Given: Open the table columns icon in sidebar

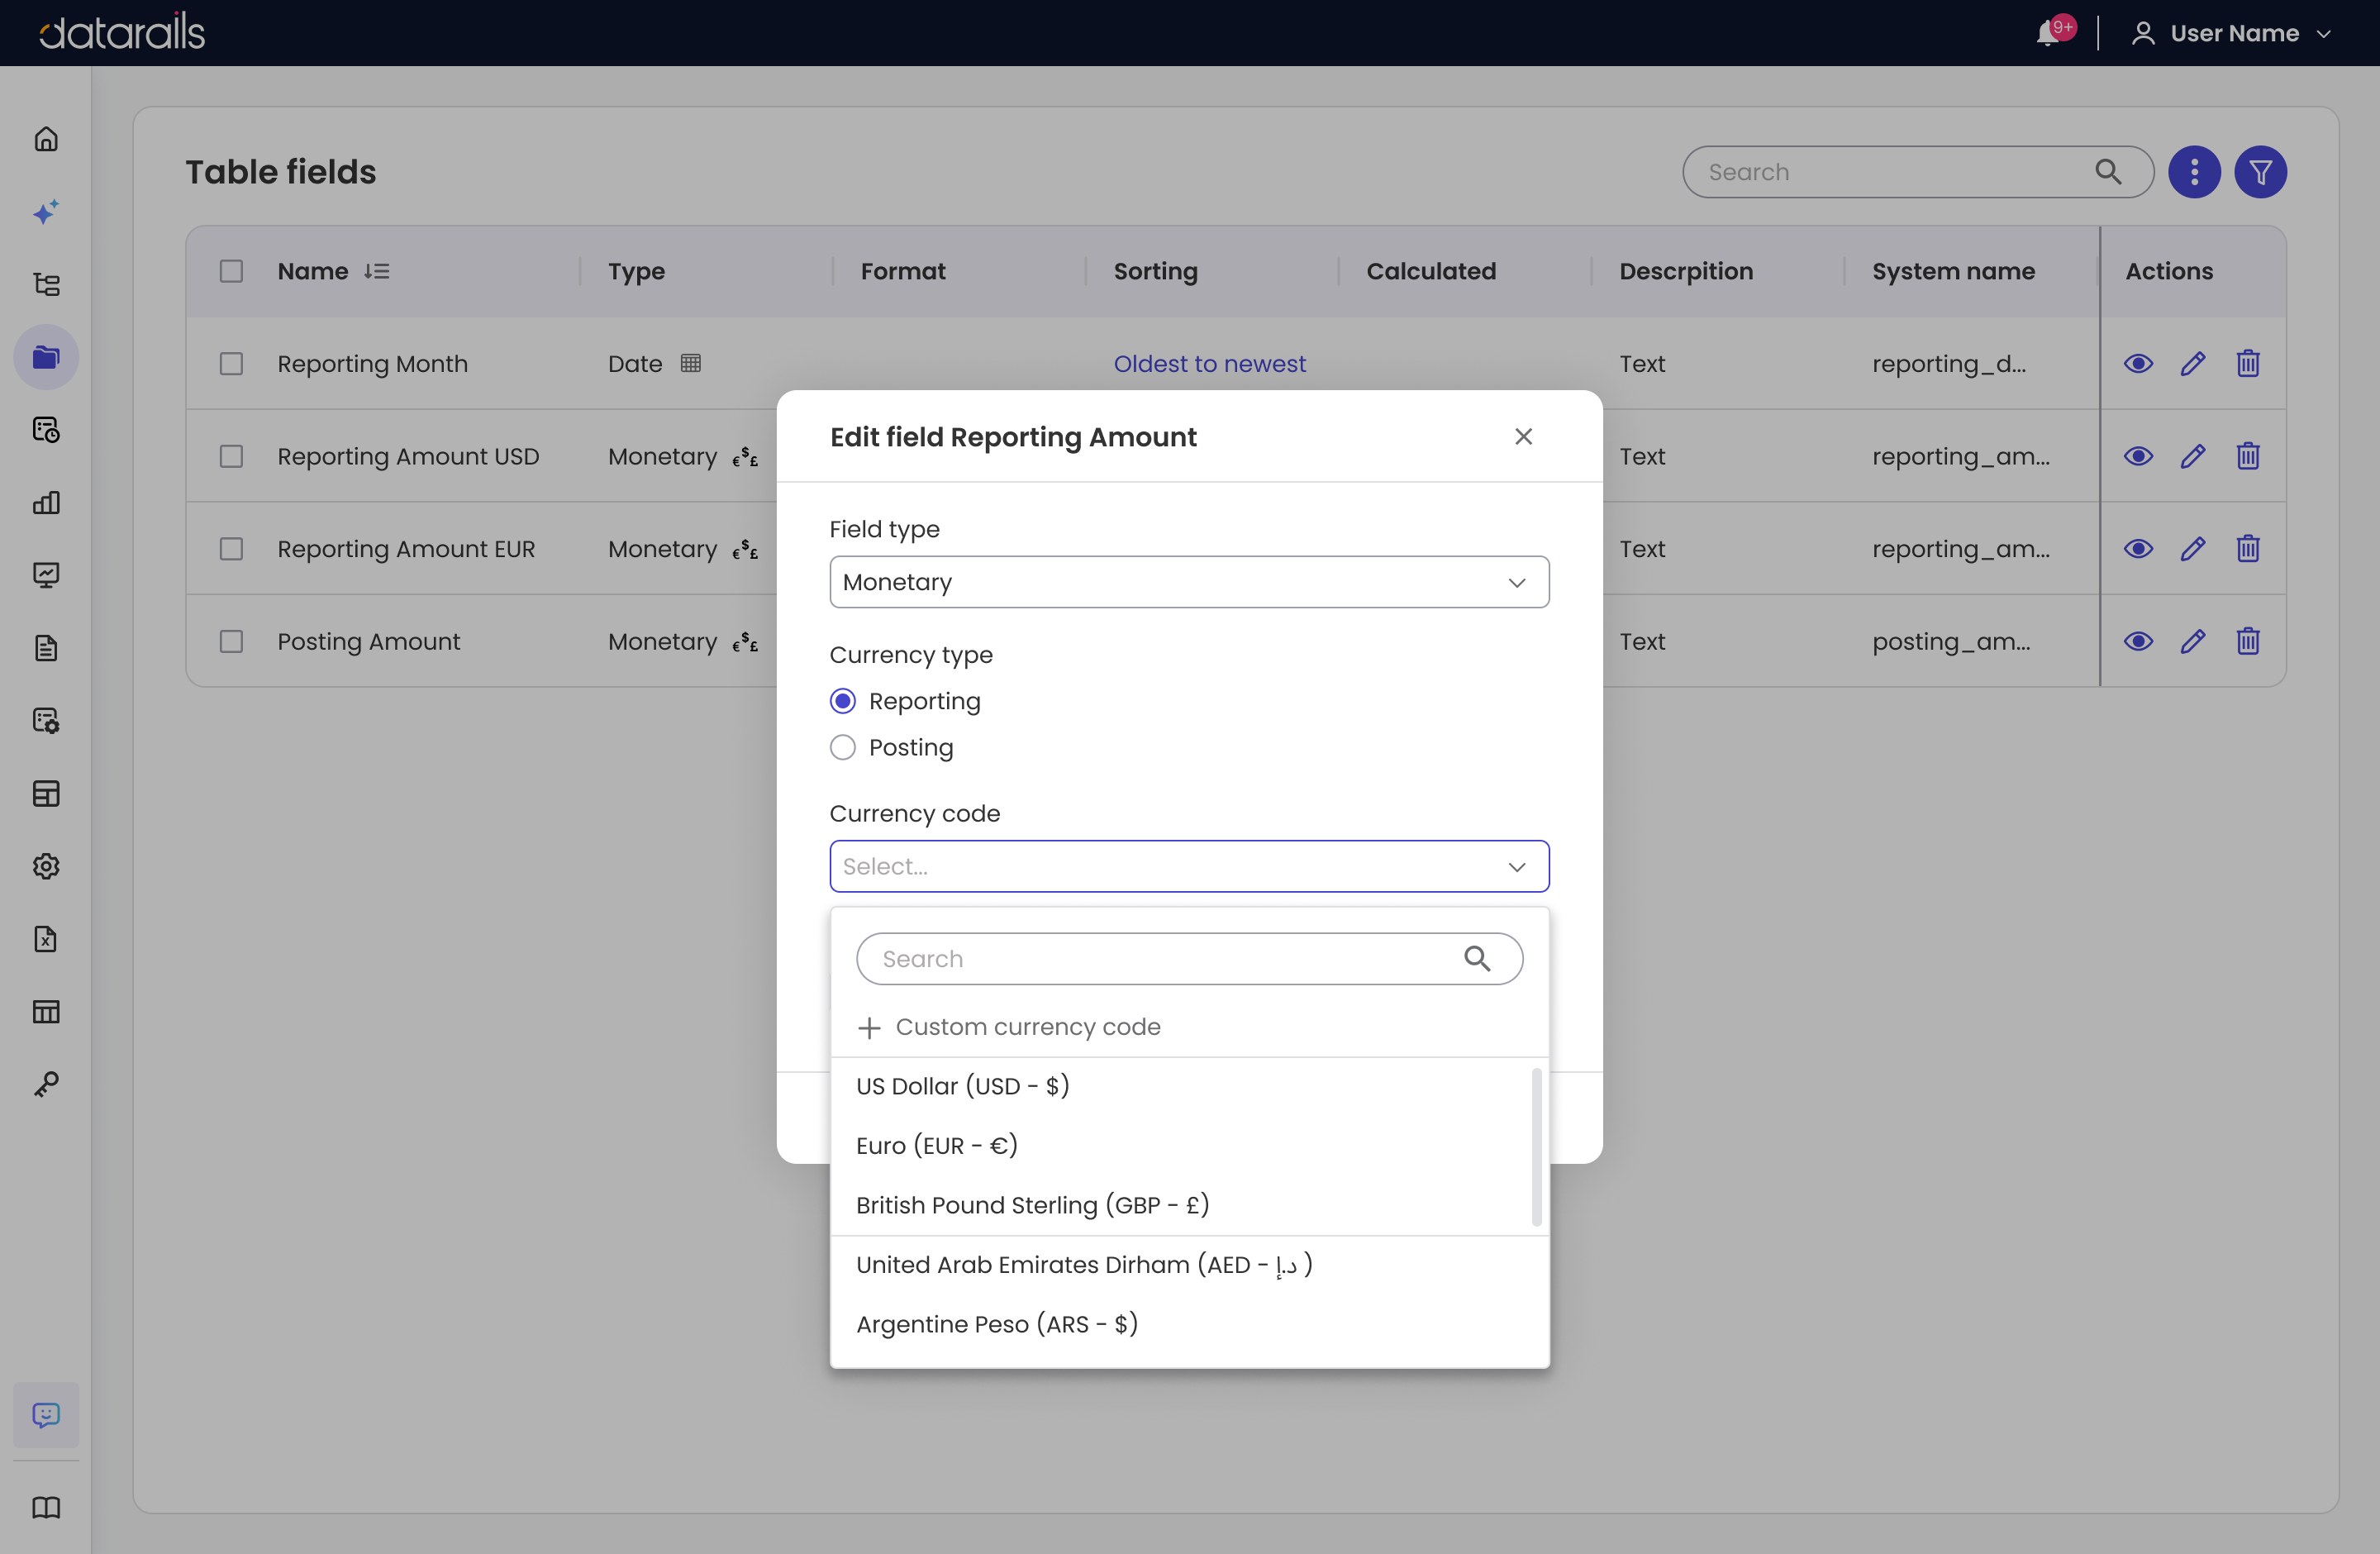Looking at the screenshot, I should (x=46, y=1012).
